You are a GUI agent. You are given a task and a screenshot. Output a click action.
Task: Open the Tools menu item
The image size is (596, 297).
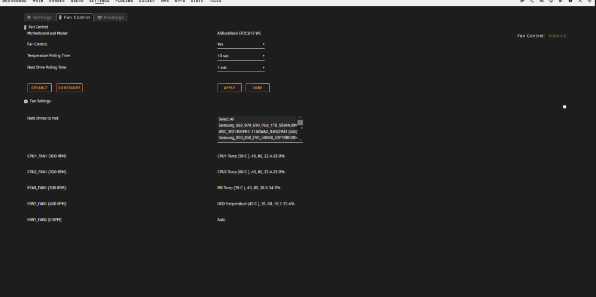point(215,1)
